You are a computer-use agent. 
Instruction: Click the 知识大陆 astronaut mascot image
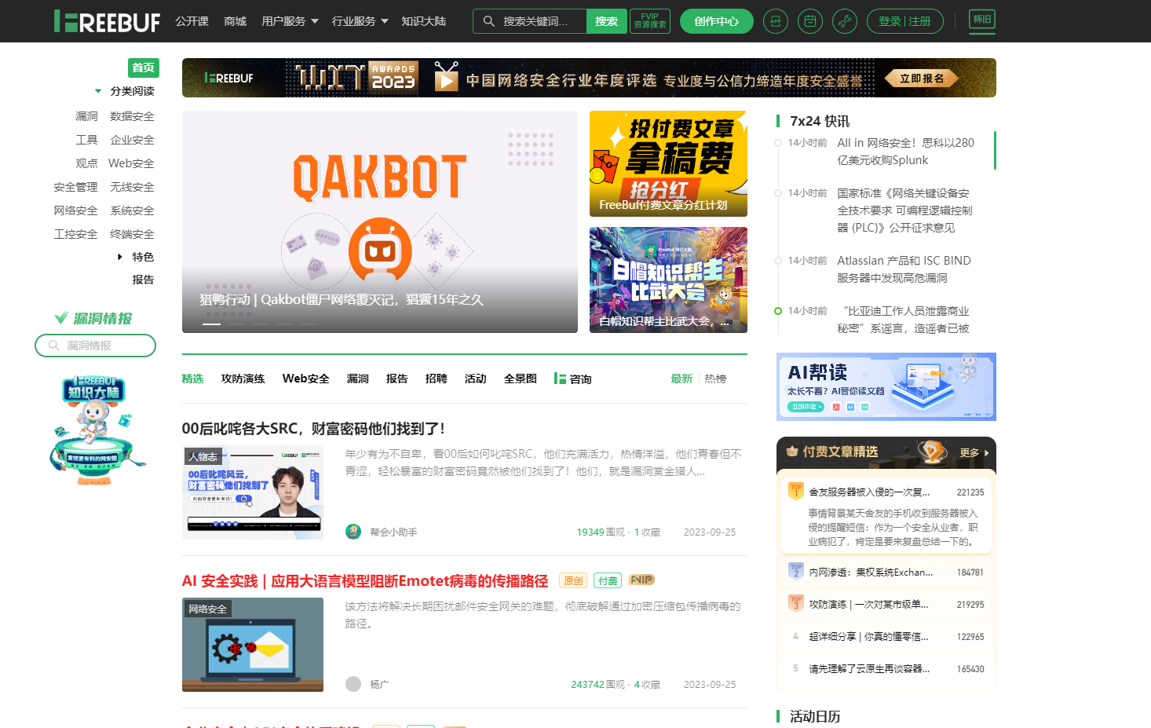96,430
